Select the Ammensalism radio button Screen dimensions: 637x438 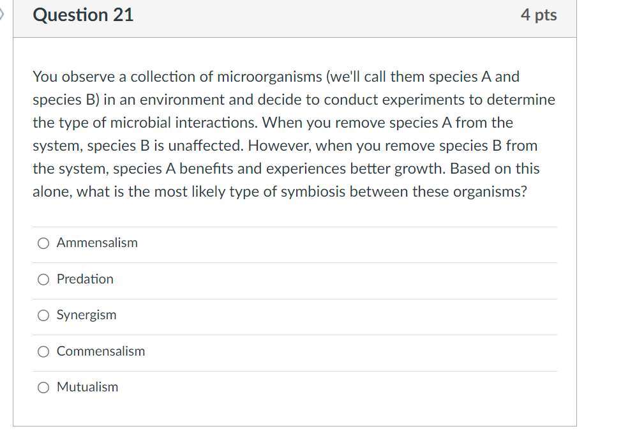point(43,243)
